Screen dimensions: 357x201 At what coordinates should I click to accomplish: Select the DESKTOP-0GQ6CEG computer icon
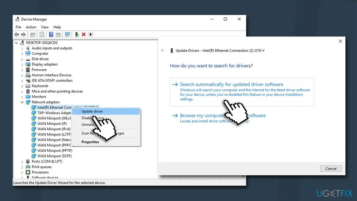[22, 43]
